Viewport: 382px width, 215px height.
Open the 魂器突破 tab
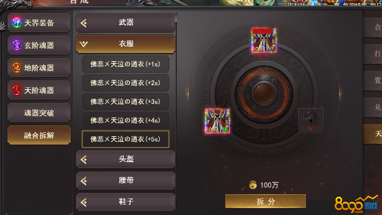[x=39, y=113]
